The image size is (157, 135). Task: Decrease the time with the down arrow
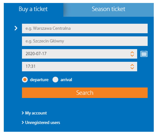[x=132, y=68]
